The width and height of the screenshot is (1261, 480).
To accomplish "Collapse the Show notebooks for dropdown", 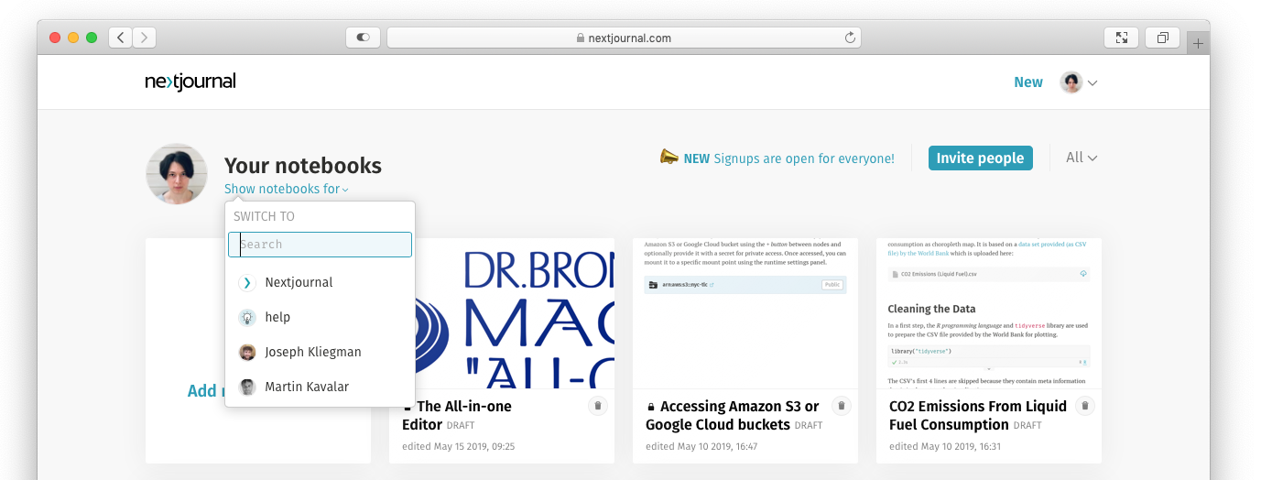I will tap(287, 190).
